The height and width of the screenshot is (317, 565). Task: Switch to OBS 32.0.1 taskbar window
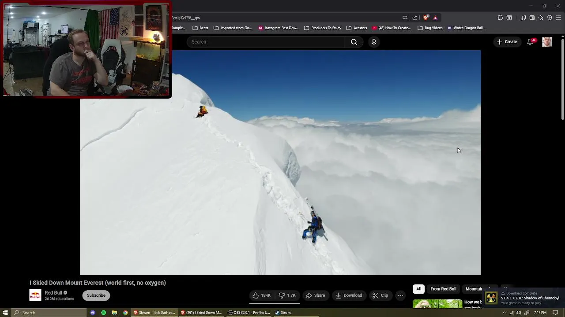pyautogui.click(x=249, y=313)
